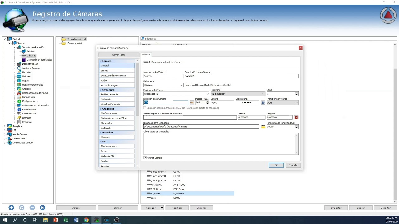Toggle the SSL/TLS secure connection checkbox
The height and width of the screenshot is (224, 399).
(x=145, y=108)
